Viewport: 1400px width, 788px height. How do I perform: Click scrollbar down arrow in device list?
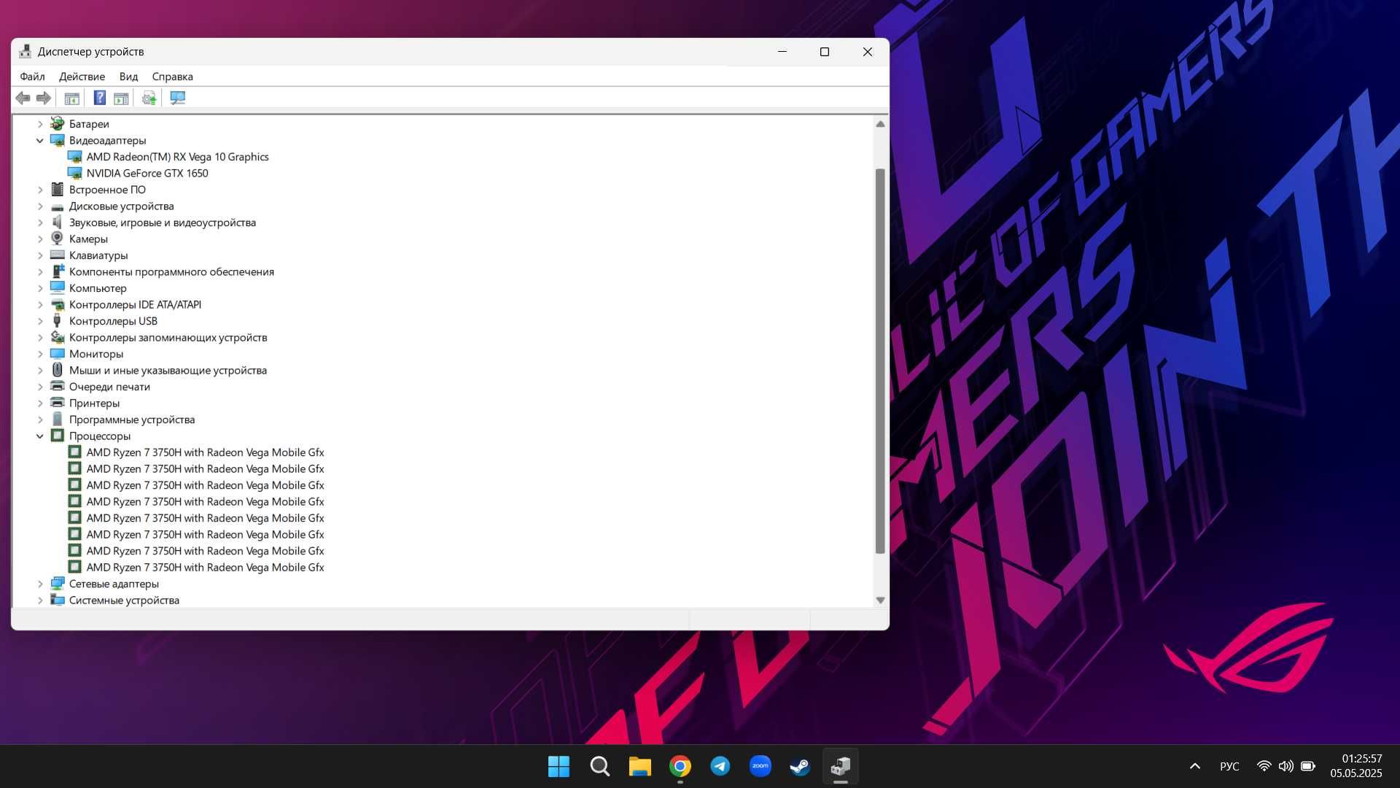click(880, 600)
